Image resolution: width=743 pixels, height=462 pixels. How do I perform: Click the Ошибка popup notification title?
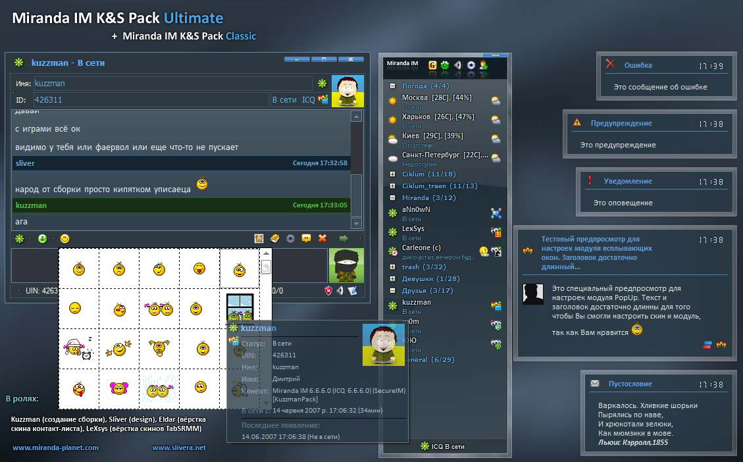[638, 65]
